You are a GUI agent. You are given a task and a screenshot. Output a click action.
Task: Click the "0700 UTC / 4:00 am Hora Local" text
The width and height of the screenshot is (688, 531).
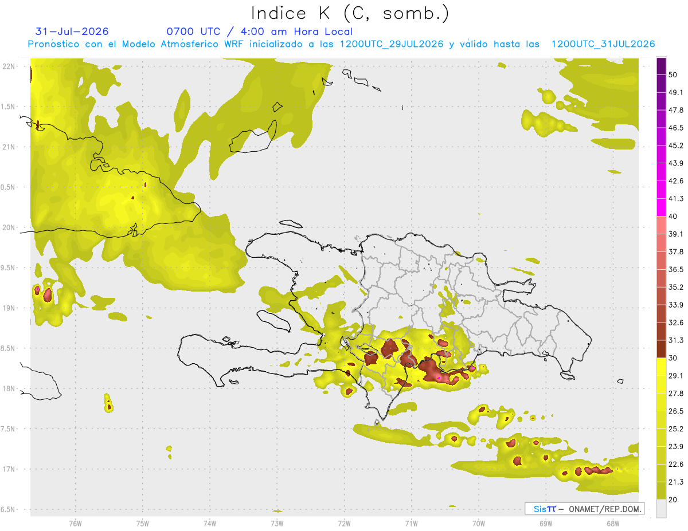pyautogui.click(x=259, y=32)
